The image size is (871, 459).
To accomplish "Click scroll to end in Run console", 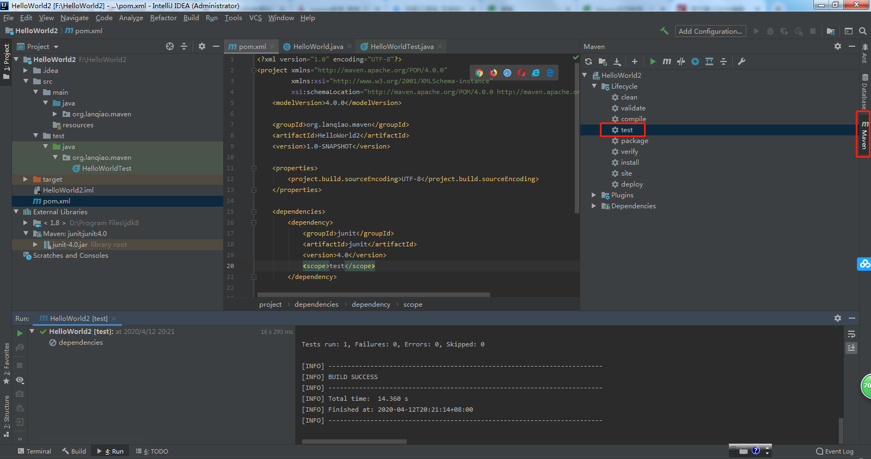I will pyautogui.click(x=851, y=348).
